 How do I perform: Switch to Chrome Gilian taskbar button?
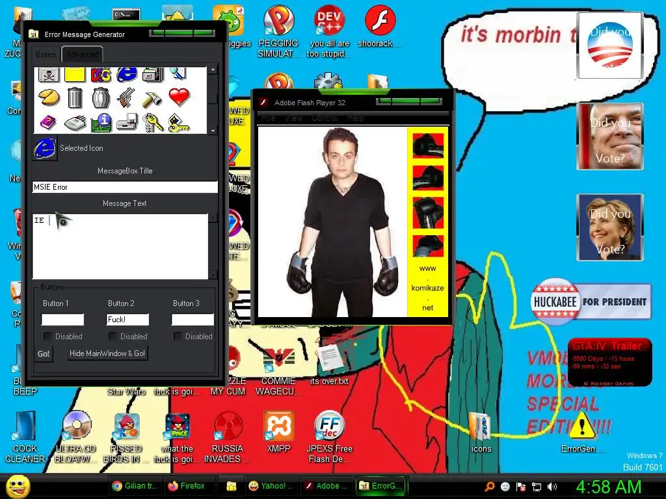[135, 486]
